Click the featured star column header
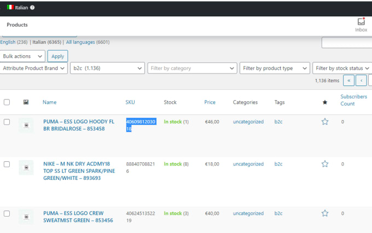Viewport: 372px width, 233px height. click(x=325, y=102)
